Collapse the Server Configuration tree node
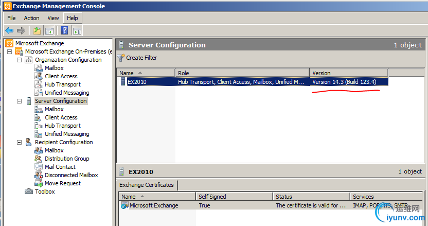 pos(20,101)
